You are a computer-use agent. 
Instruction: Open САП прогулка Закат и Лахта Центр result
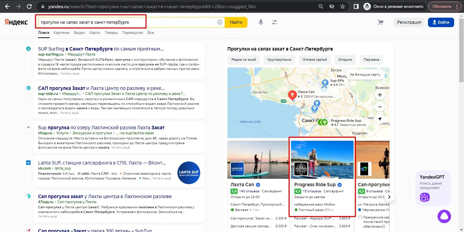[101, 88]
